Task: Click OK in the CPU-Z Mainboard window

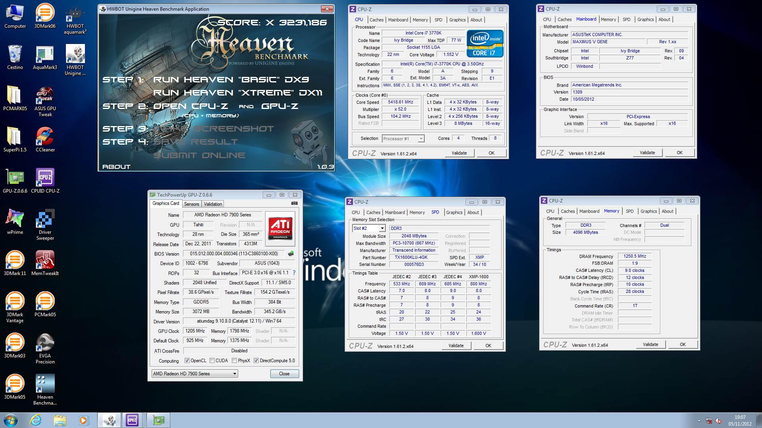Action: (679, 153)
